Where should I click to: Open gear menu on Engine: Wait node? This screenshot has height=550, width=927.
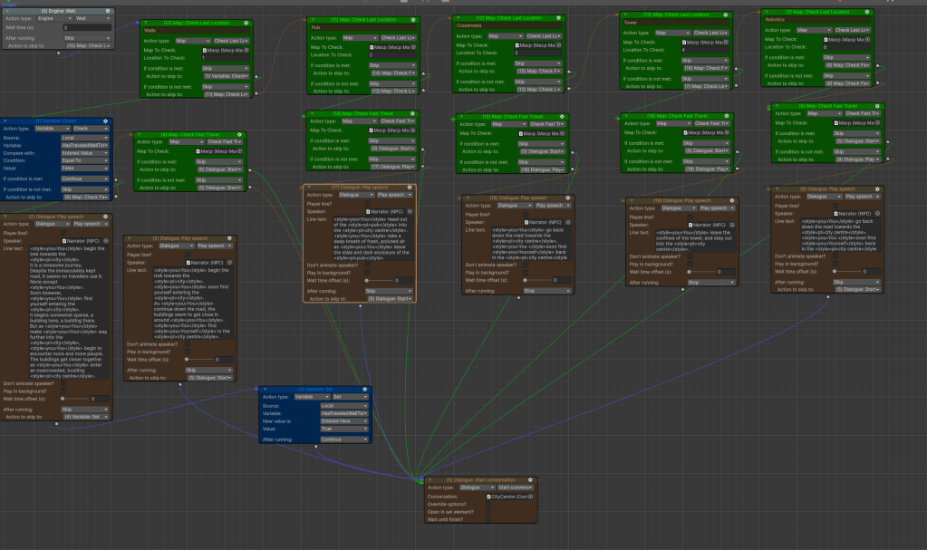(x=110, y=9)
